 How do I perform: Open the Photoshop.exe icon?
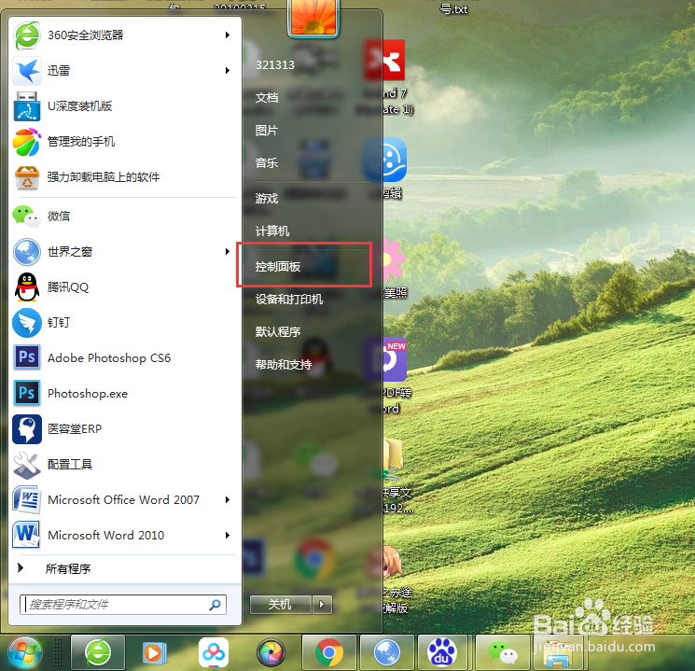pos(27,393)
